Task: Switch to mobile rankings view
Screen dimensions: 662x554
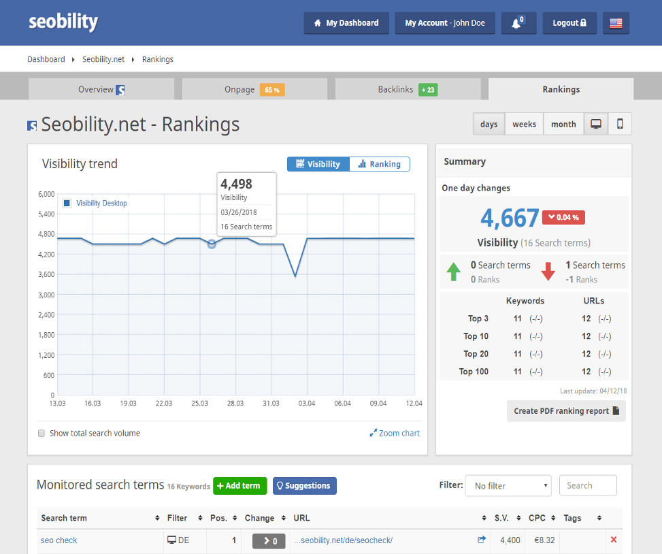Action: (x=620, y=124)
